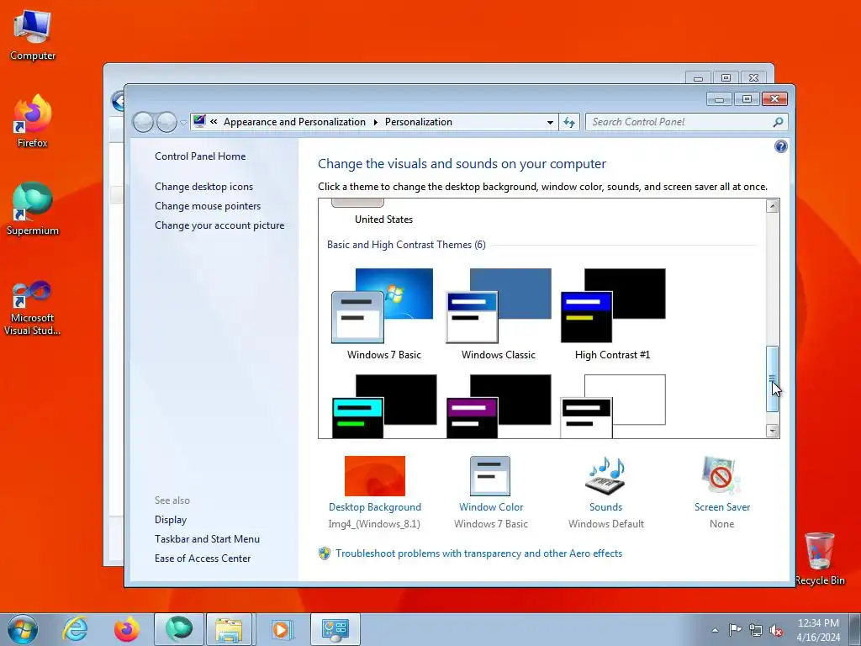Maximize the Personalization window
The width and height of the screenshot is (861, 646).
point(747,99)
